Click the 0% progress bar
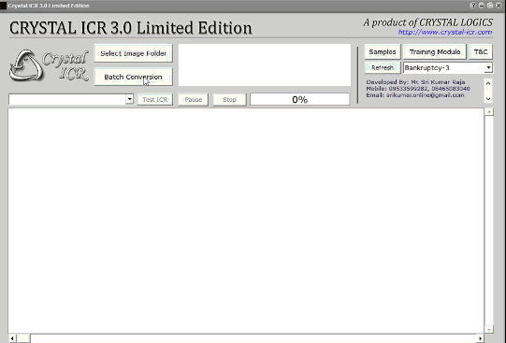Screen dimensions: 506x343 300,100
